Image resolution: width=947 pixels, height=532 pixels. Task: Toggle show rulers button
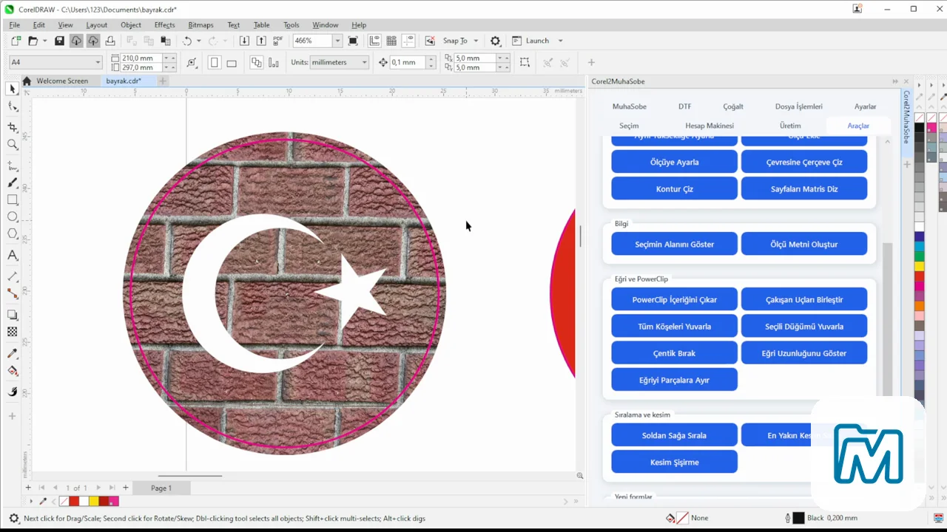[x=374, y=41]
